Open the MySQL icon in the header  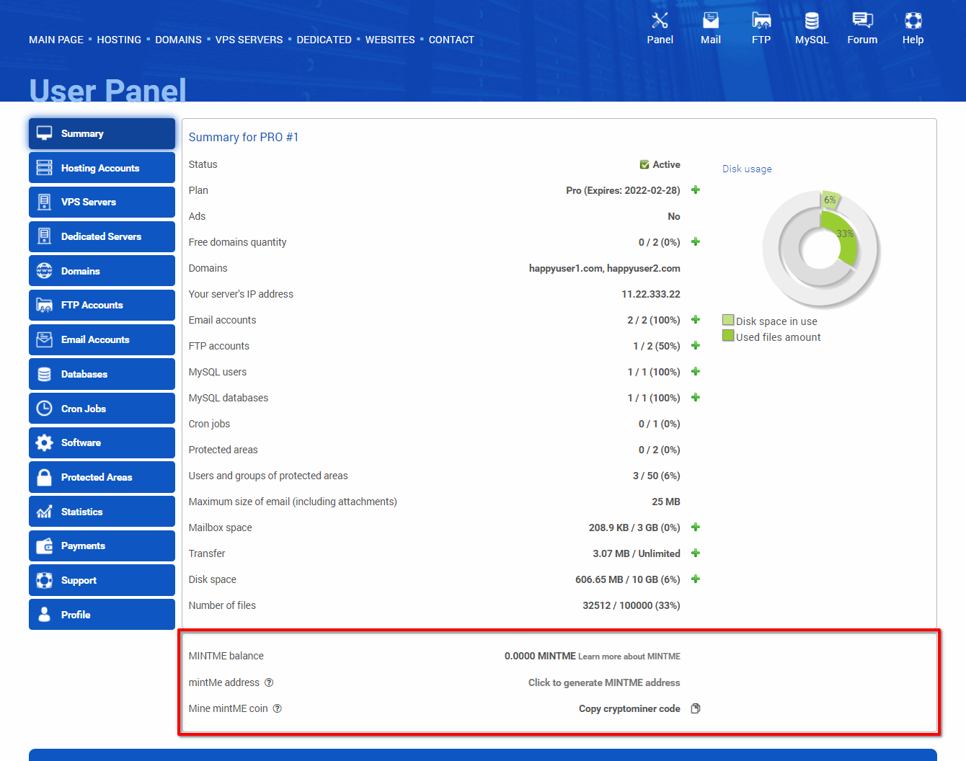pos(812,20)
